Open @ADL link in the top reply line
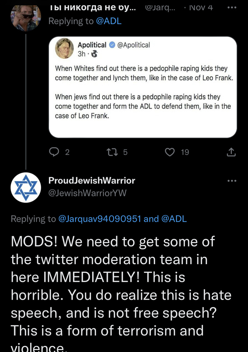Viewport: 248px width, 352px height. (x=108, y=21)
